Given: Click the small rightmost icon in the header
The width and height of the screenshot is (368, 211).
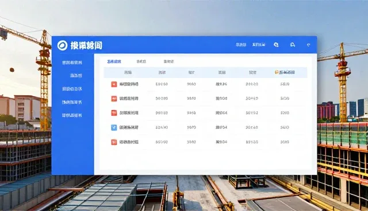Looking at the screenshot, I should tap(309, 45).
